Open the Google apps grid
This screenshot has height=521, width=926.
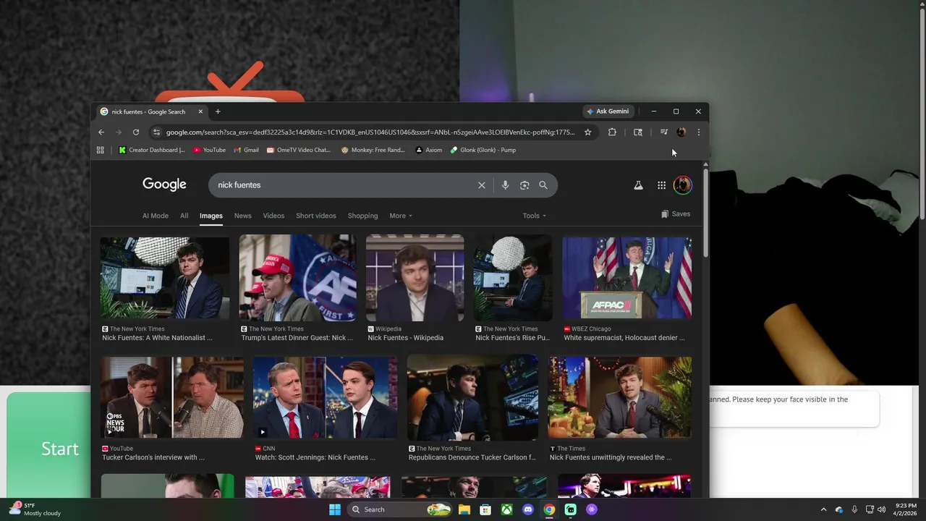661,185
